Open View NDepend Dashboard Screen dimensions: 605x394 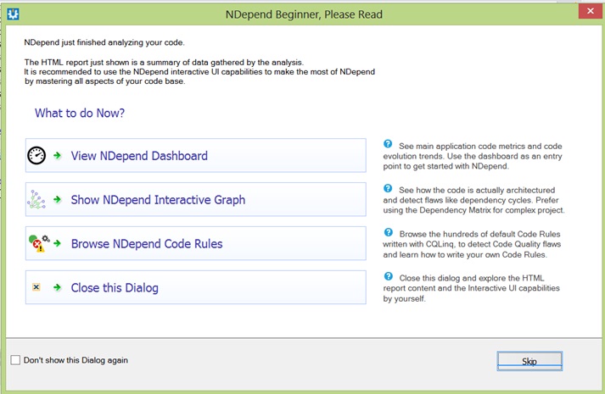[x=196, y=156]
